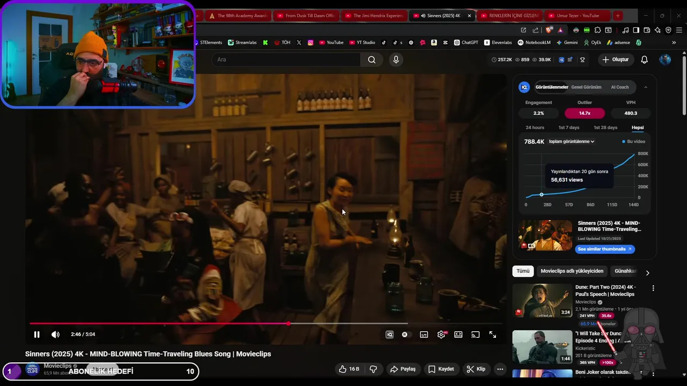687x386 pixels.
Task: Toggle subtitles/closed captions button
Action: click(424, 335)
